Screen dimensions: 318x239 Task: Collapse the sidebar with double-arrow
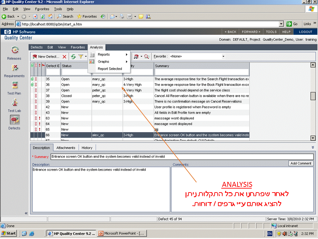(x=26, y=213)
